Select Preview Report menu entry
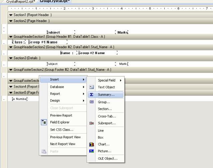Viewport: 213px width, 168px height. tap(61, 116)
